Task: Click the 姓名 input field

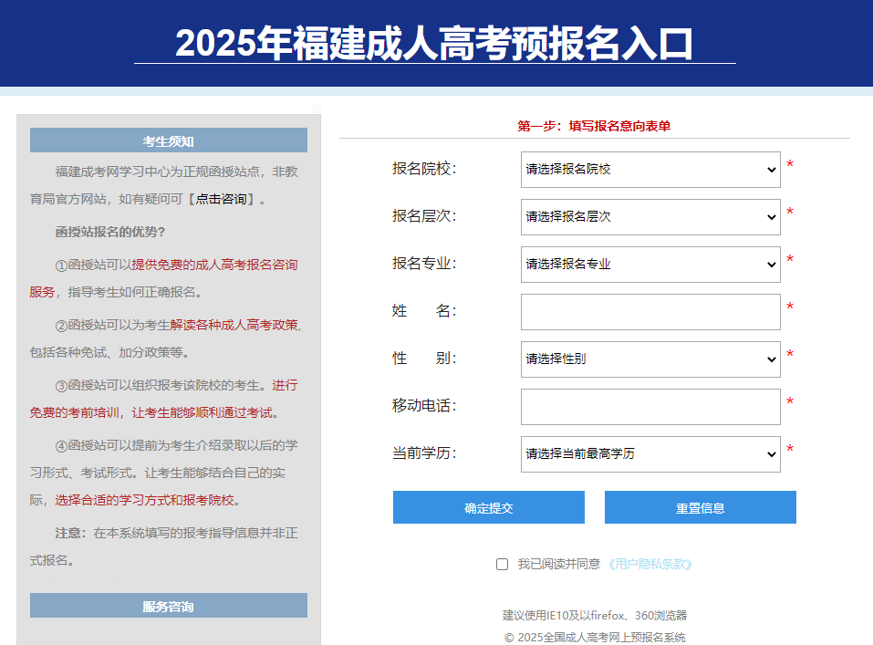Action: coord(650,312)
